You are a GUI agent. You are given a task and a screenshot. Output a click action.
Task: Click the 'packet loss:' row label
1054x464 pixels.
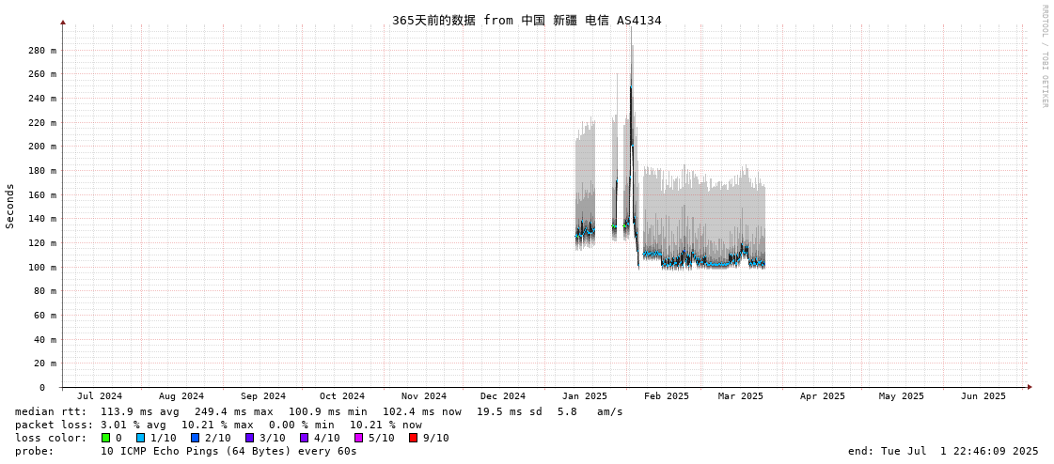[54, 425]
